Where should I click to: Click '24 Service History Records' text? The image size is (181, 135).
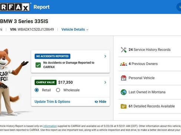tap(149, 50)
